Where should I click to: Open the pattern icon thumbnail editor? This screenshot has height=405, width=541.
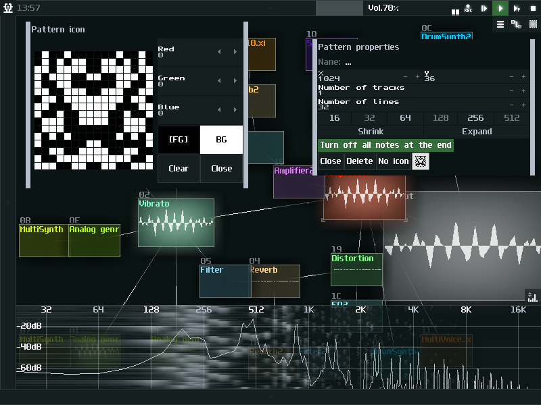[x=421, y=161]
